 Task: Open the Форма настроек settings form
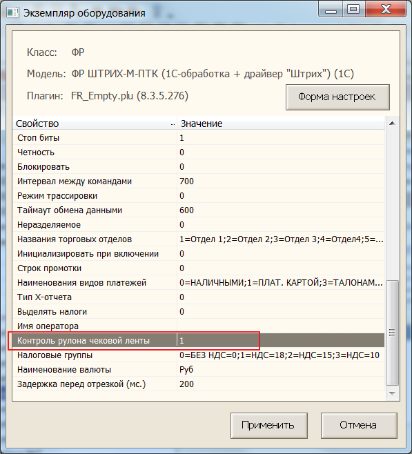[x=337, y=97]
